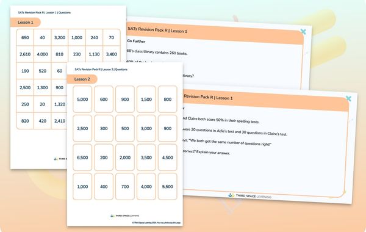
Task: Click the 200 card
Action: (104, 158)
